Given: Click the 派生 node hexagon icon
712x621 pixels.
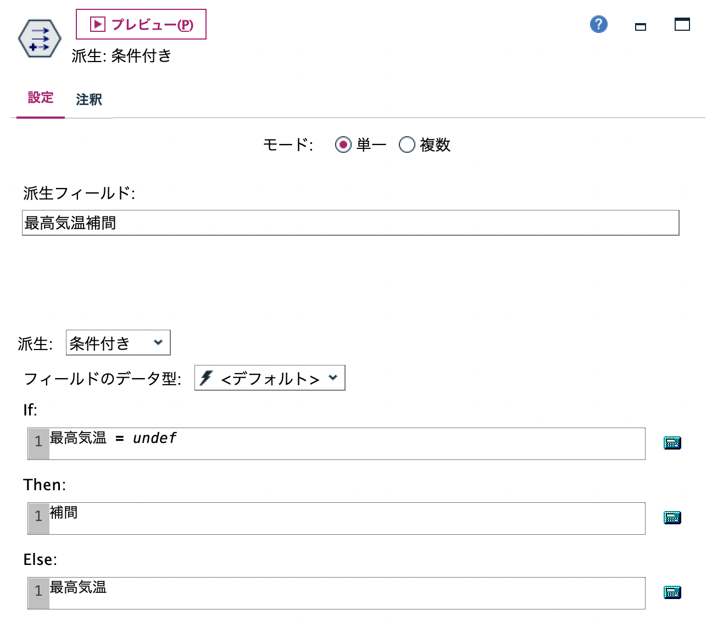Looking at the screenshot, I should click(38, 37).
